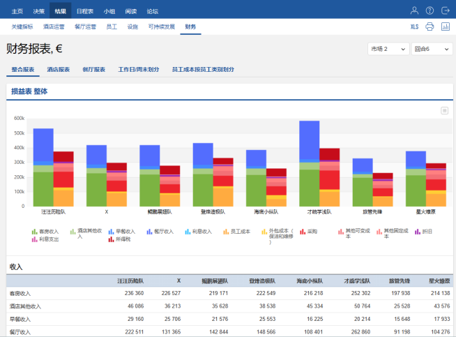Click blue revenue bar of 才疏学浅队
The image size is (456, 337).
click(x=309, y=140)
